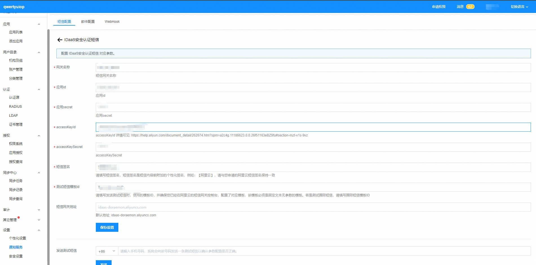Click the 短信网关地址 input field

pyautogui.click(x=313, y=207)
